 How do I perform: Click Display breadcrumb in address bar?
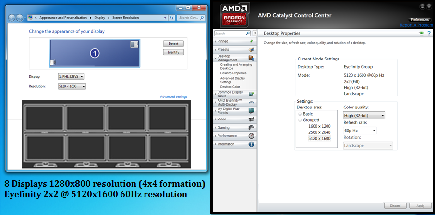tap(99, 18)
